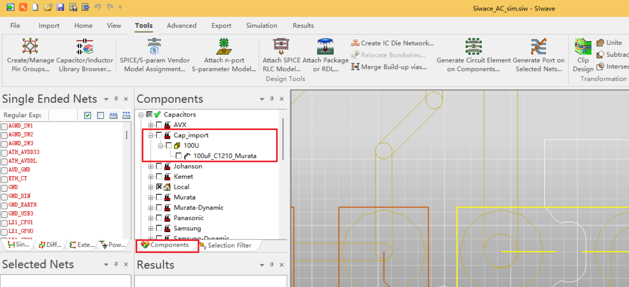The width and height of the screenshot is (629, 287).
Task: Open Components panel dropdown arrow
Action: (262, 99)
